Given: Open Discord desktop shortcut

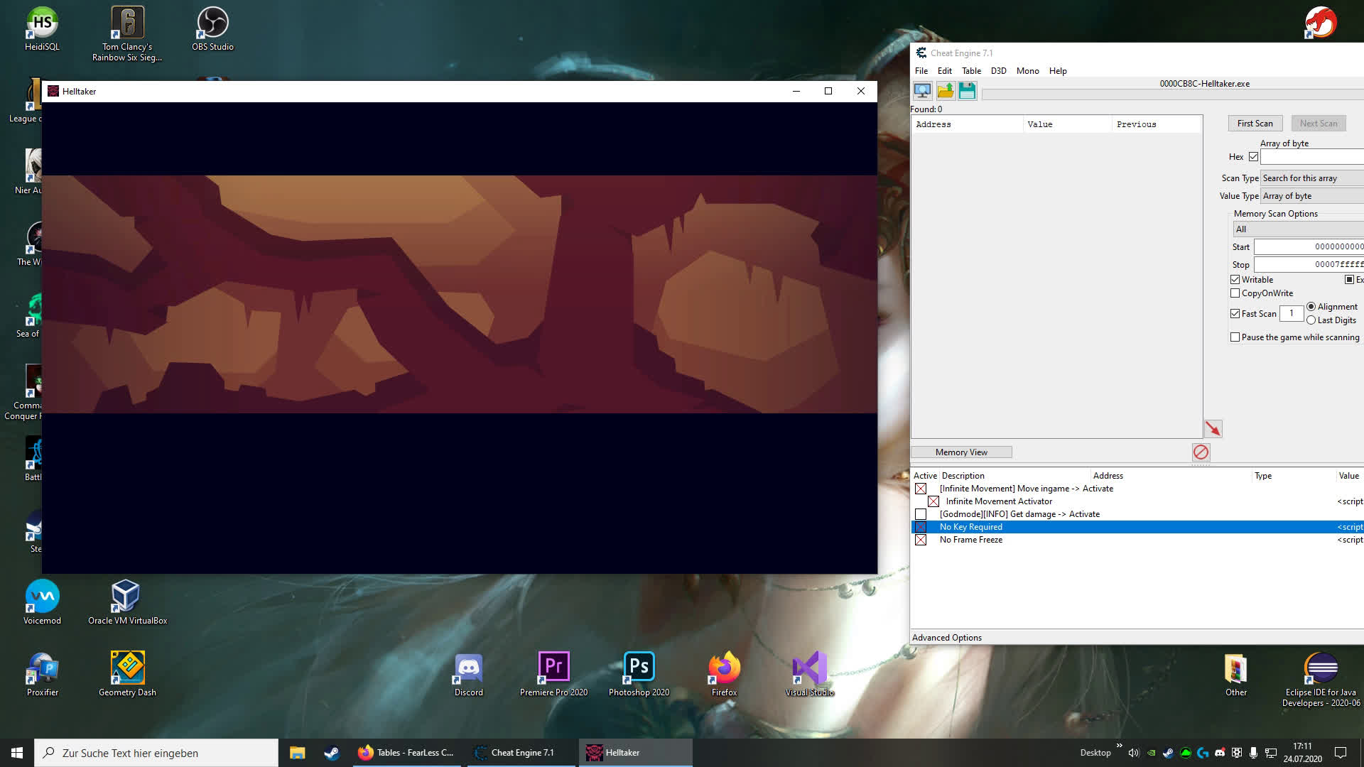Looking at the screenshot, I should click(468, 674).
